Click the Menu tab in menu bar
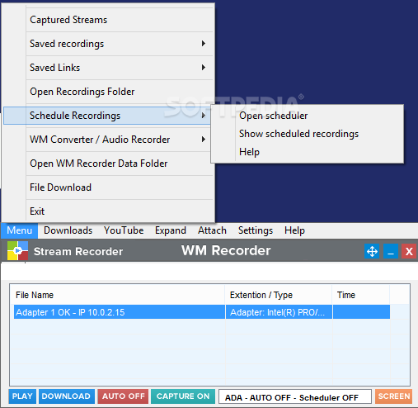The width and height of the screenshot is (418, 408). pyautogui.click(x=19, y=230)
